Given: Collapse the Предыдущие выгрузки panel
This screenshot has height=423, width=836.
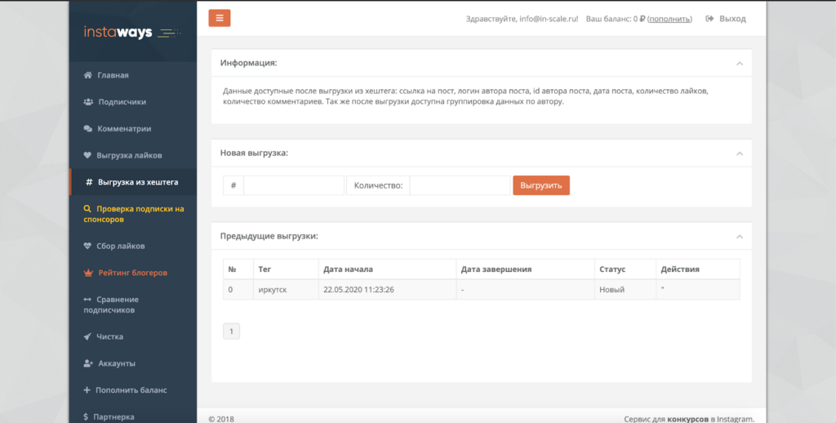Looking at the screenshot, I should point(739,237).
